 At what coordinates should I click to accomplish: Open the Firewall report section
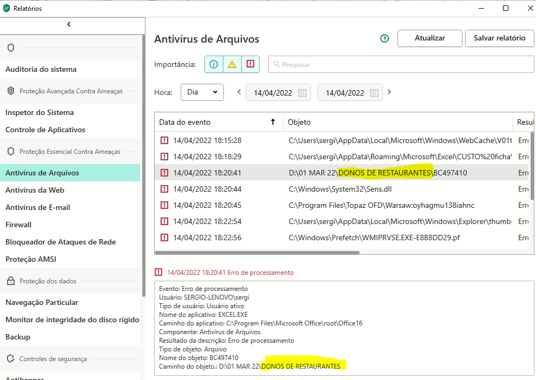pyautogui.click(x=18, y=225)
